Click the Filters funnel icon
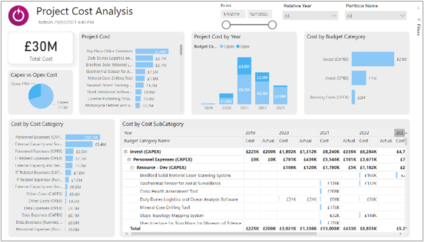The image size is (424, 242). [419, 19]
